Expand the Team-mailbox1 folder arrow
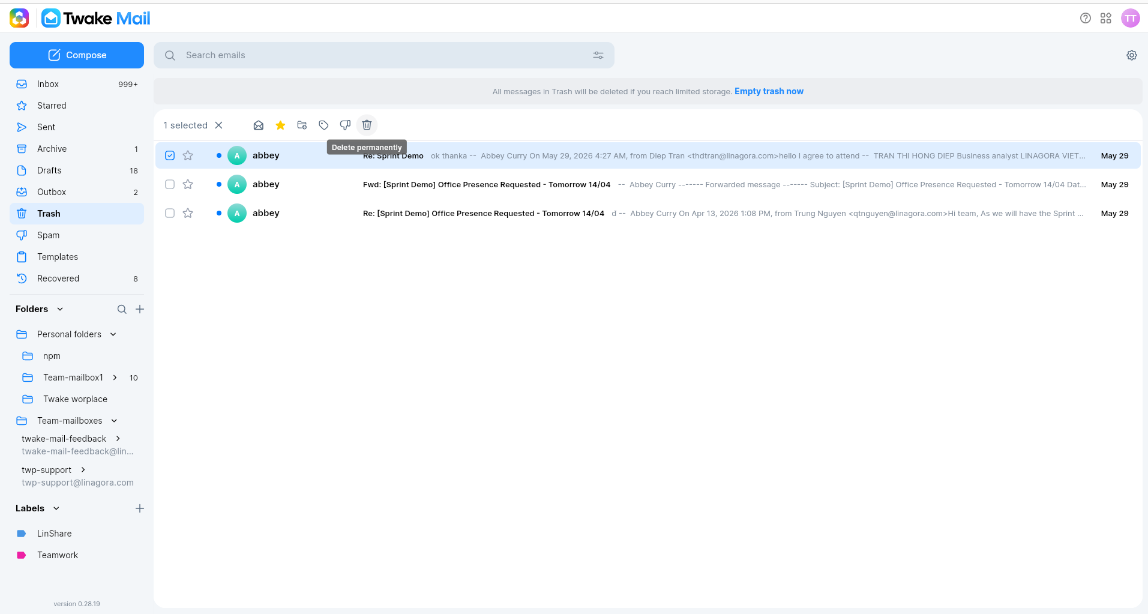This screenshot has width=1148, height=614. pyautogui.click(x=115, y=378)
